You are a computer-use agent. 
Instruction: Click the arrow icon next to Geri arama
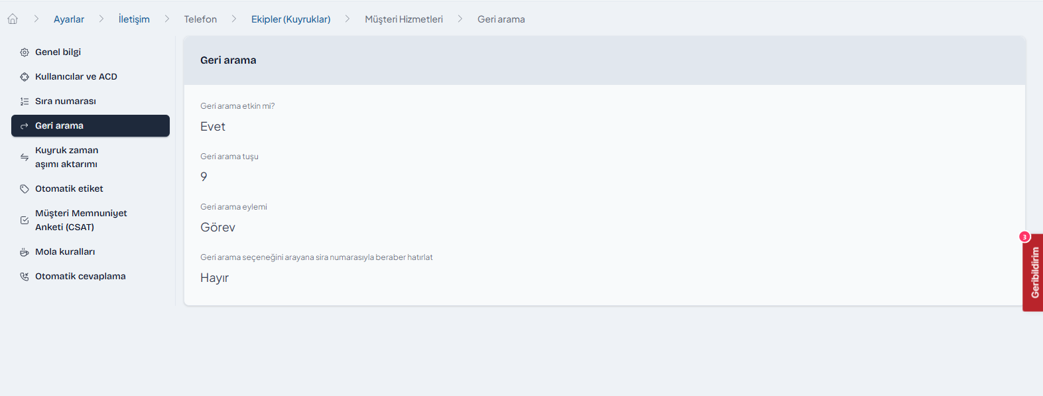(x=25, y=126)
